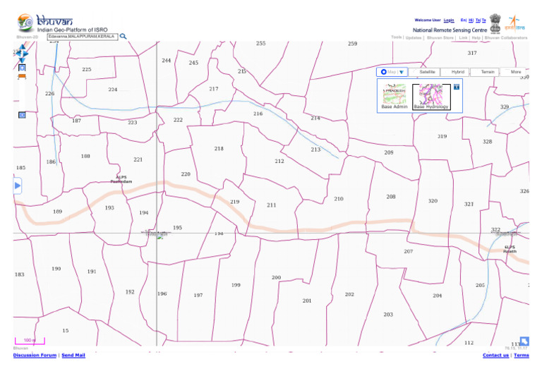Open the Updates menu

[x=414, y=37]
